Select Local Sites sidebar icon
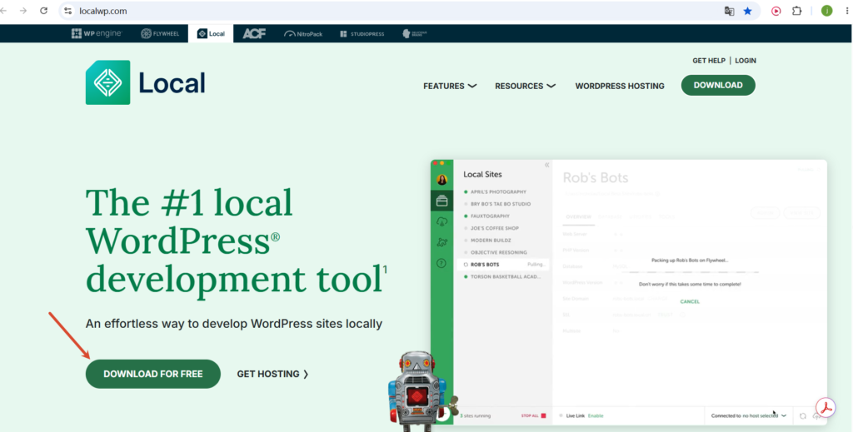The image size is (853, 432). pos(441,201)
